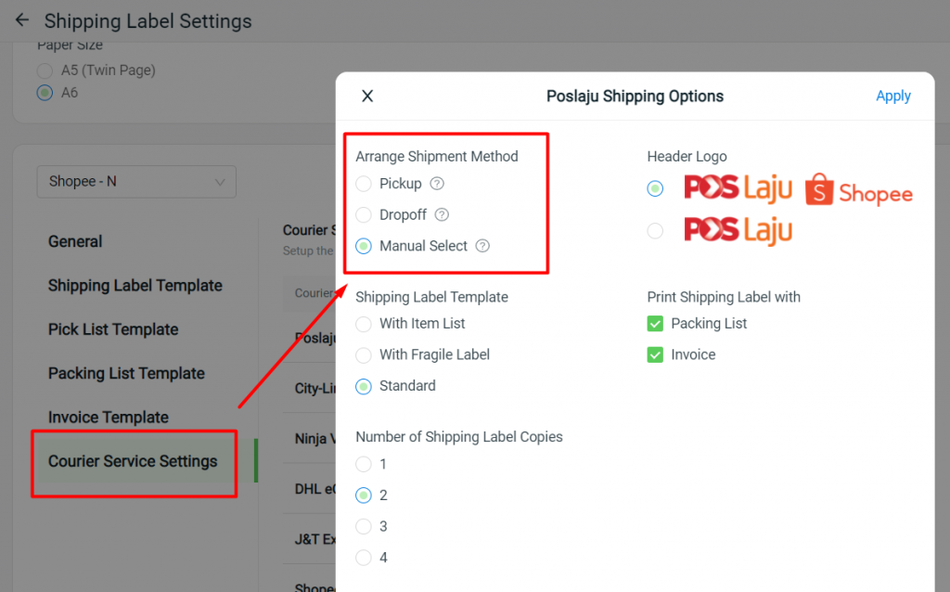
Task: Open the Shopee - N store dropdown
Action: pyautogui.click(x=136, y=182)
